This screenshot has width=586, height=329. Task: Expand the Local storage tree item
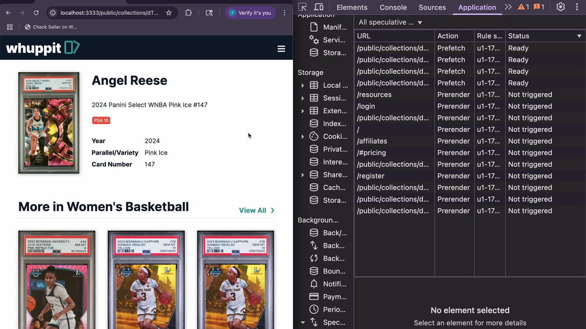click(x=303, y=86)
